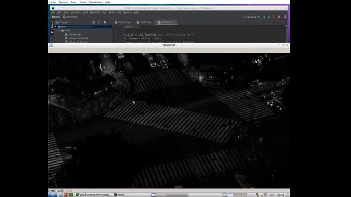Click the DIU breadcrumb in navigation bar
The height and width of the screenshot is (197, 351).
(x=56, y=17)
